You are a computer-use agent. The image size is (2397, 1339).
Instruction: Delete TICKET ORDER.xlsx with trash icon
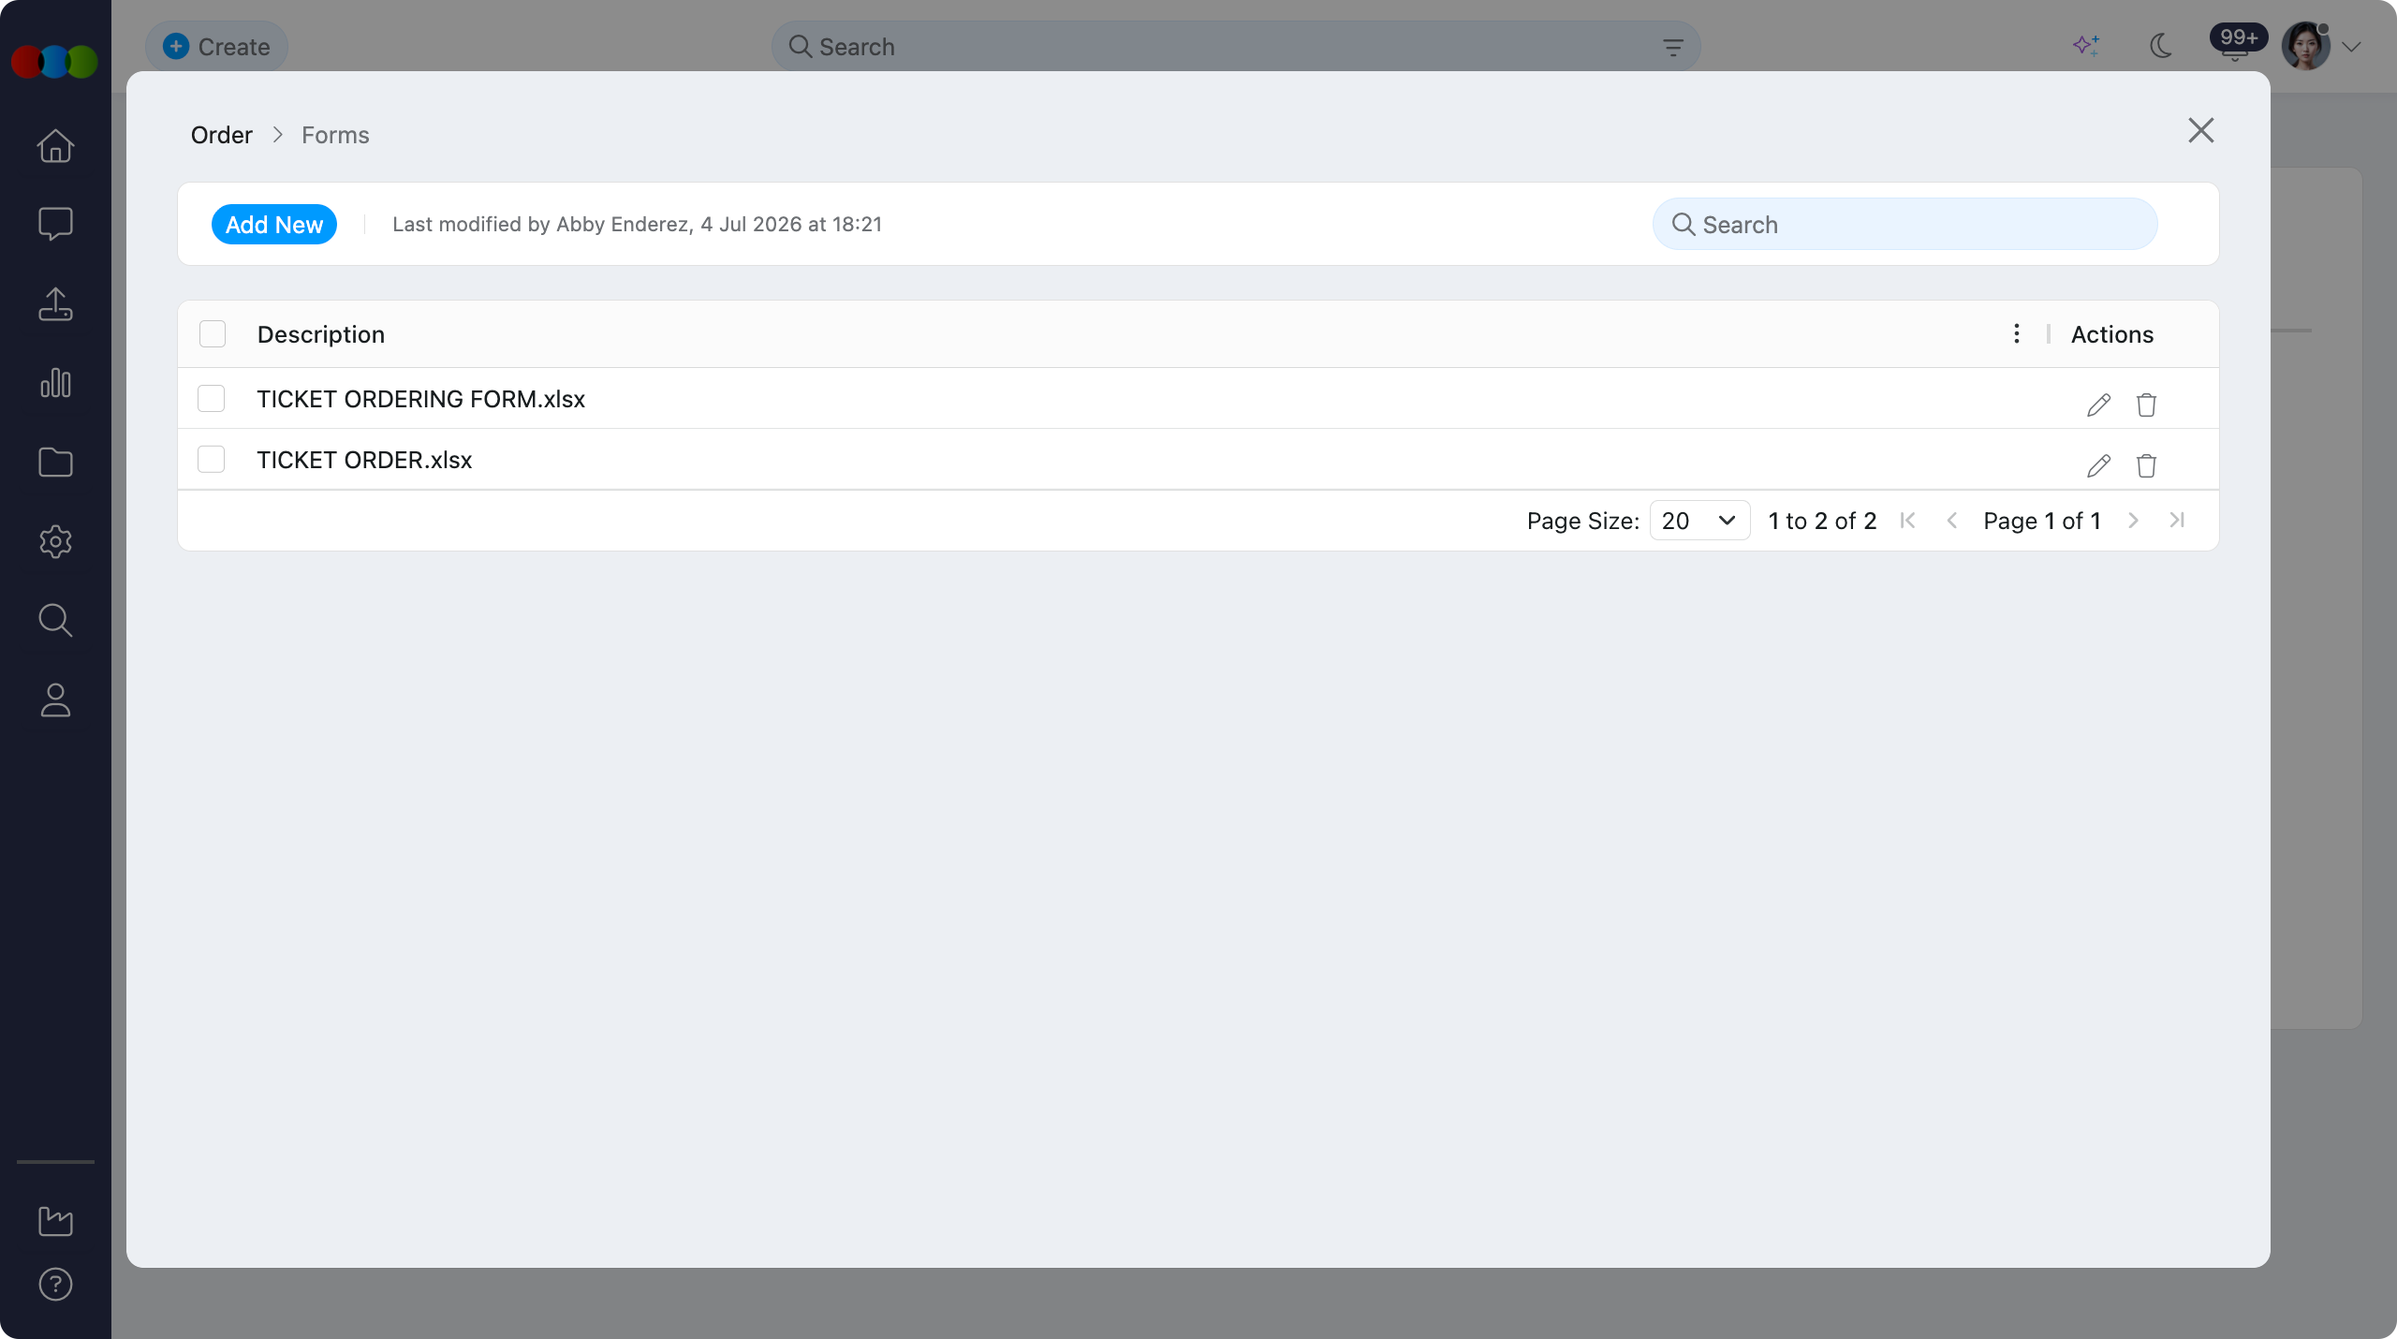(x=2146, y=465)
